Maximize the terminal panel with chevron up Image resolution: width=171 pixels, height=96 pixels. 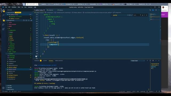coord(156,61)
